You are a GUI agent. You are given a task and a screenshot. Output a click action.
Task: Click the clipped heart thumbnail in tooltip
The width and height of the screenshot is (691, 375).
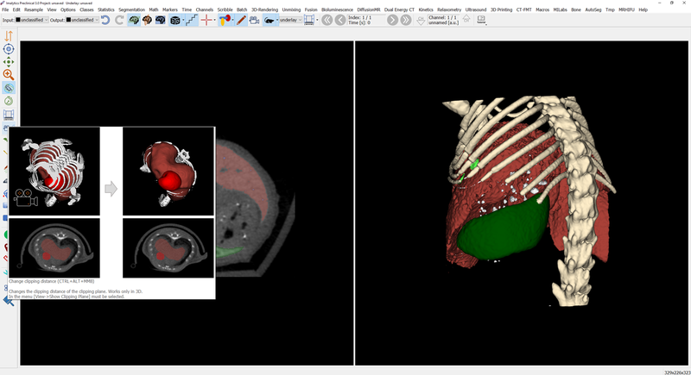click(x=168, y=172)
